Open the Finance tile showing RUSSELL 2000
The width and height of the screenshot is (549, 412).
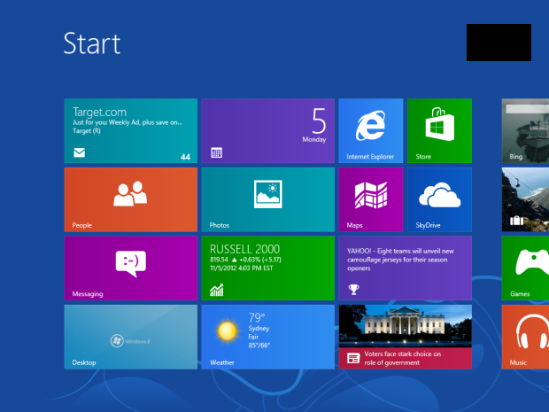tap(267, 268)
